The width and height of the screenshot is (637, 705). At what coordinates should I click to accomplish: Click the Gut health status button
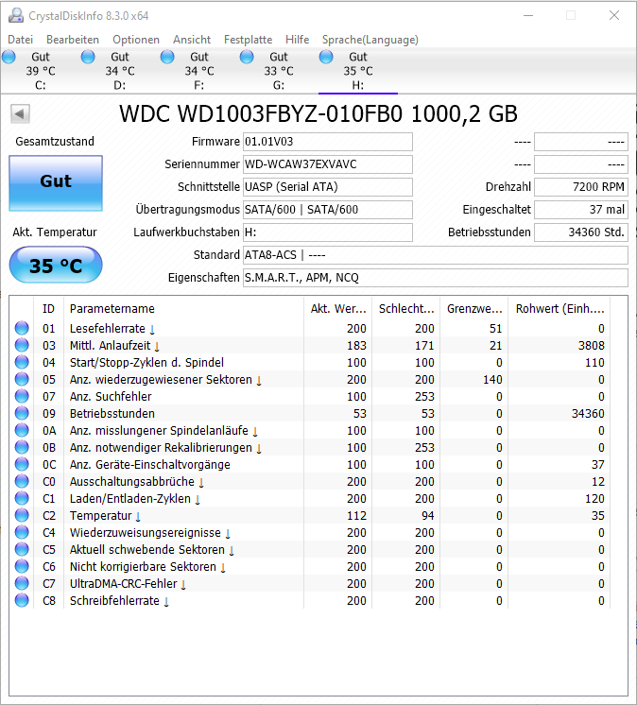click(x=56, y=183)
